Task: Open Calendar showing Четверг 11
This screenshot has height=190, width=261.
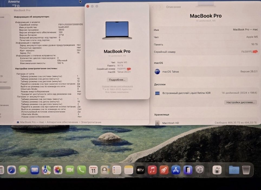Action: pos(93,170)
